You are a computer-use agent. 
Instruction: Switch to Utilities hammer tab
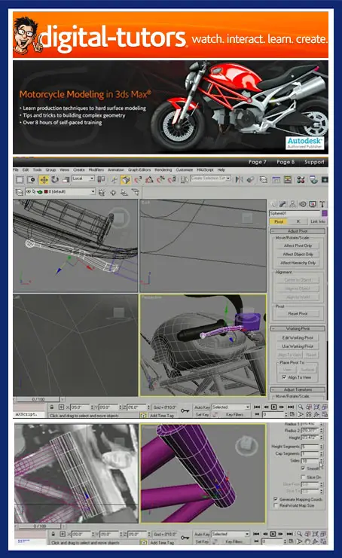(322, 204)
